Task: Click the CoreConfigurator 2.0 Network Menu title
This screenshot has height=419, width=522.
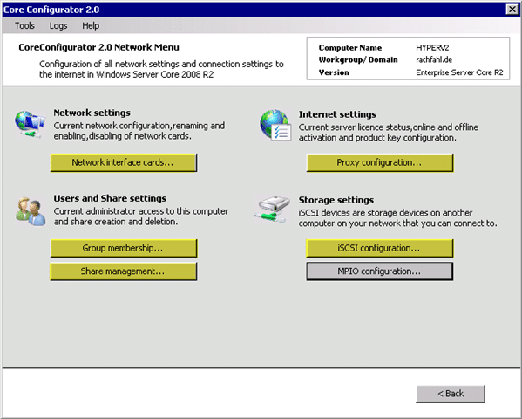Action: (98, 47)
